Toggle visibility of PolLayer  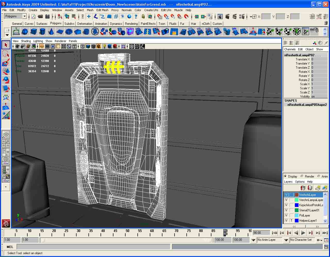(x=286, y=215)
